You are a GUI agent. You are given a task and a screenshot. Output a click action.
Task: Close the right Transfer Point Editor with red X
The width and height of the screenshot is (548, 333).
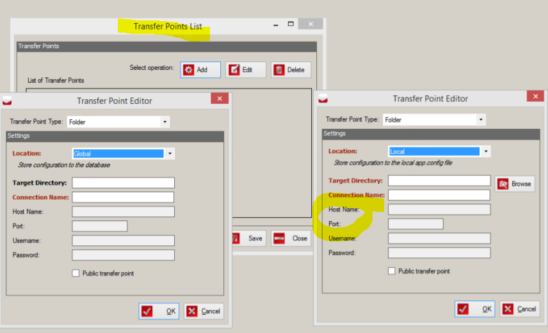535,96
